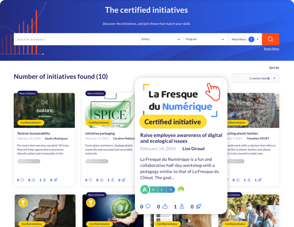Screen dimensions: 294x227
Task: Click New initiative tag on SPICE card
Action: click(x=96, y=93)
